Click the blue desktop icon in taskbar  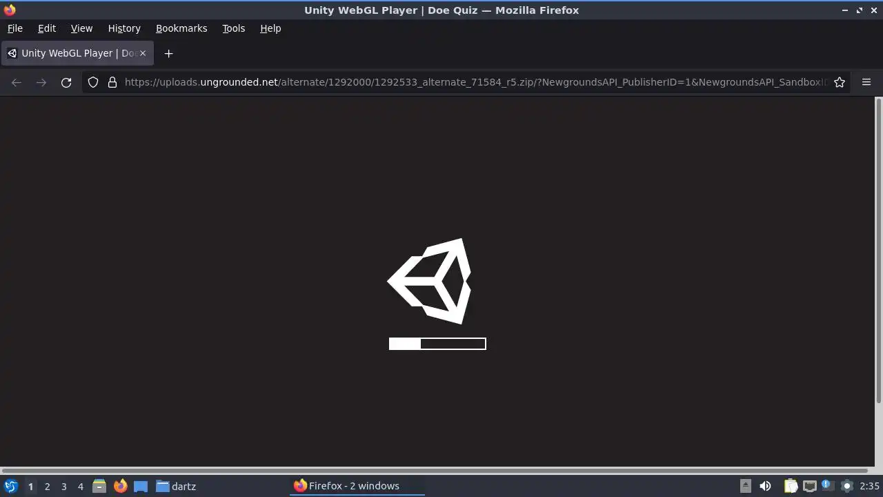coord(141,486)
